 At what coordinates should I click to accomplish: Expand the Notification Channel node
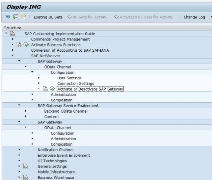click(x=19, y=150)
